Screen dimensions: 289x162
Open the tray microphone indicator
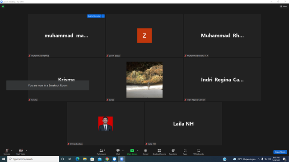262,159
